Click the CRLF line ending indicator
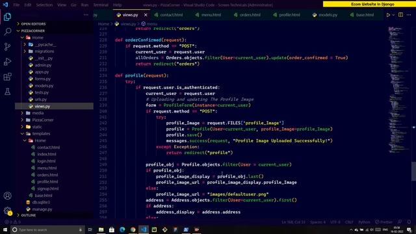This screenshot has height=234, width=416. 349,222
